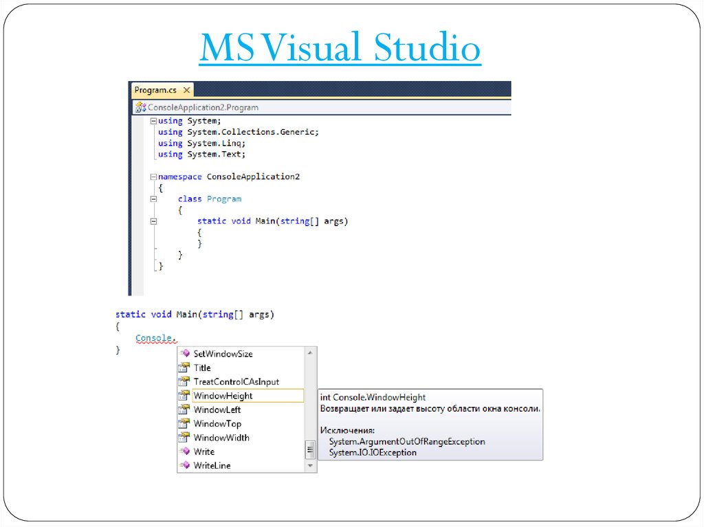Click the class icon beside ConsoleApplication2.Program

(x=141, y=108)
